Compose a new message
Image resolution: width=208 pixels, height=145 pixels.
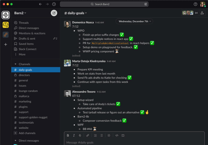click(54, 13)
